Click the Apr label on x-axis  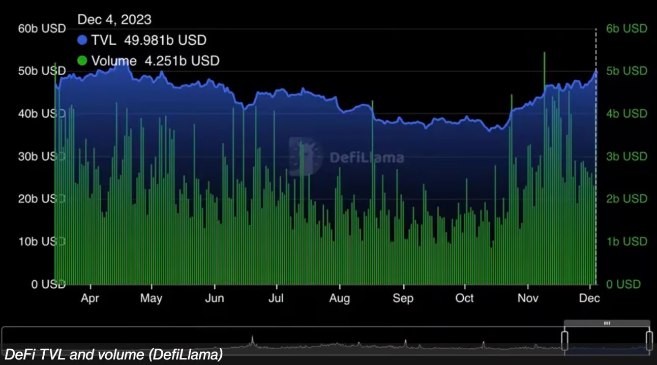[90, 298]
